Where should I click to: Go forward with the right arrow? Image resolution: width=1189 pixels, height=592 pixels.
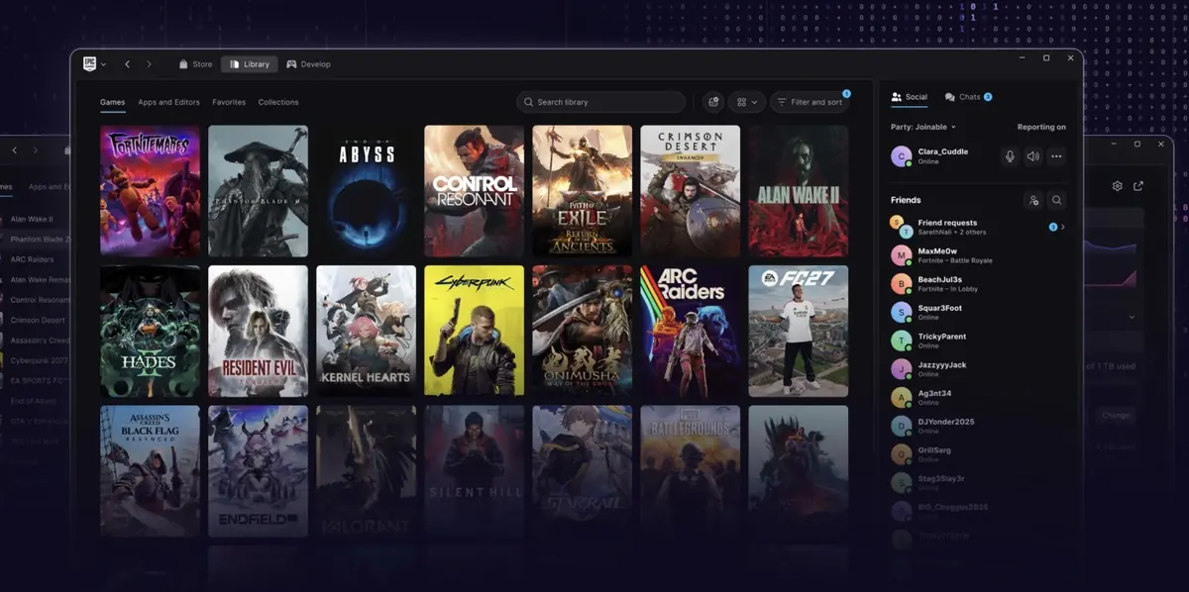[x=150, y=64]
